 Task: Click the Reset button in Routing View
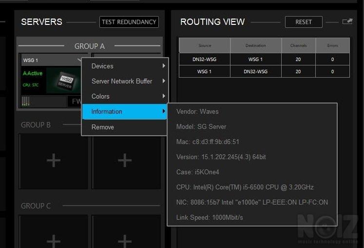tap(304, 22)
